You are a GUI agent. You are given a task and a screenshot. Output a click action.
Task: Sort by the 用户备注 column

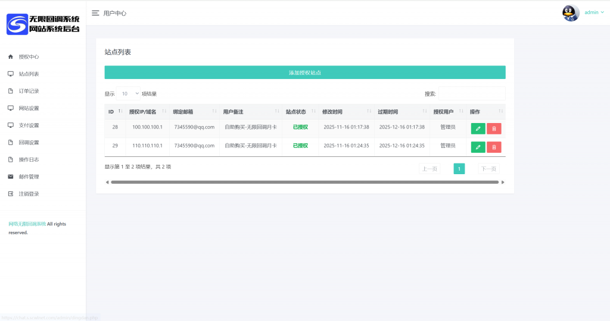click(x=251, y=112)
